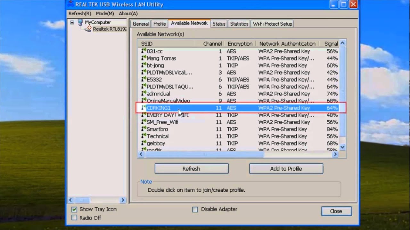Screen dimensions: 410x230
Task: Select the SM_Free_Wifi network name
Action: pyautogui.click(x=162, y=122)
